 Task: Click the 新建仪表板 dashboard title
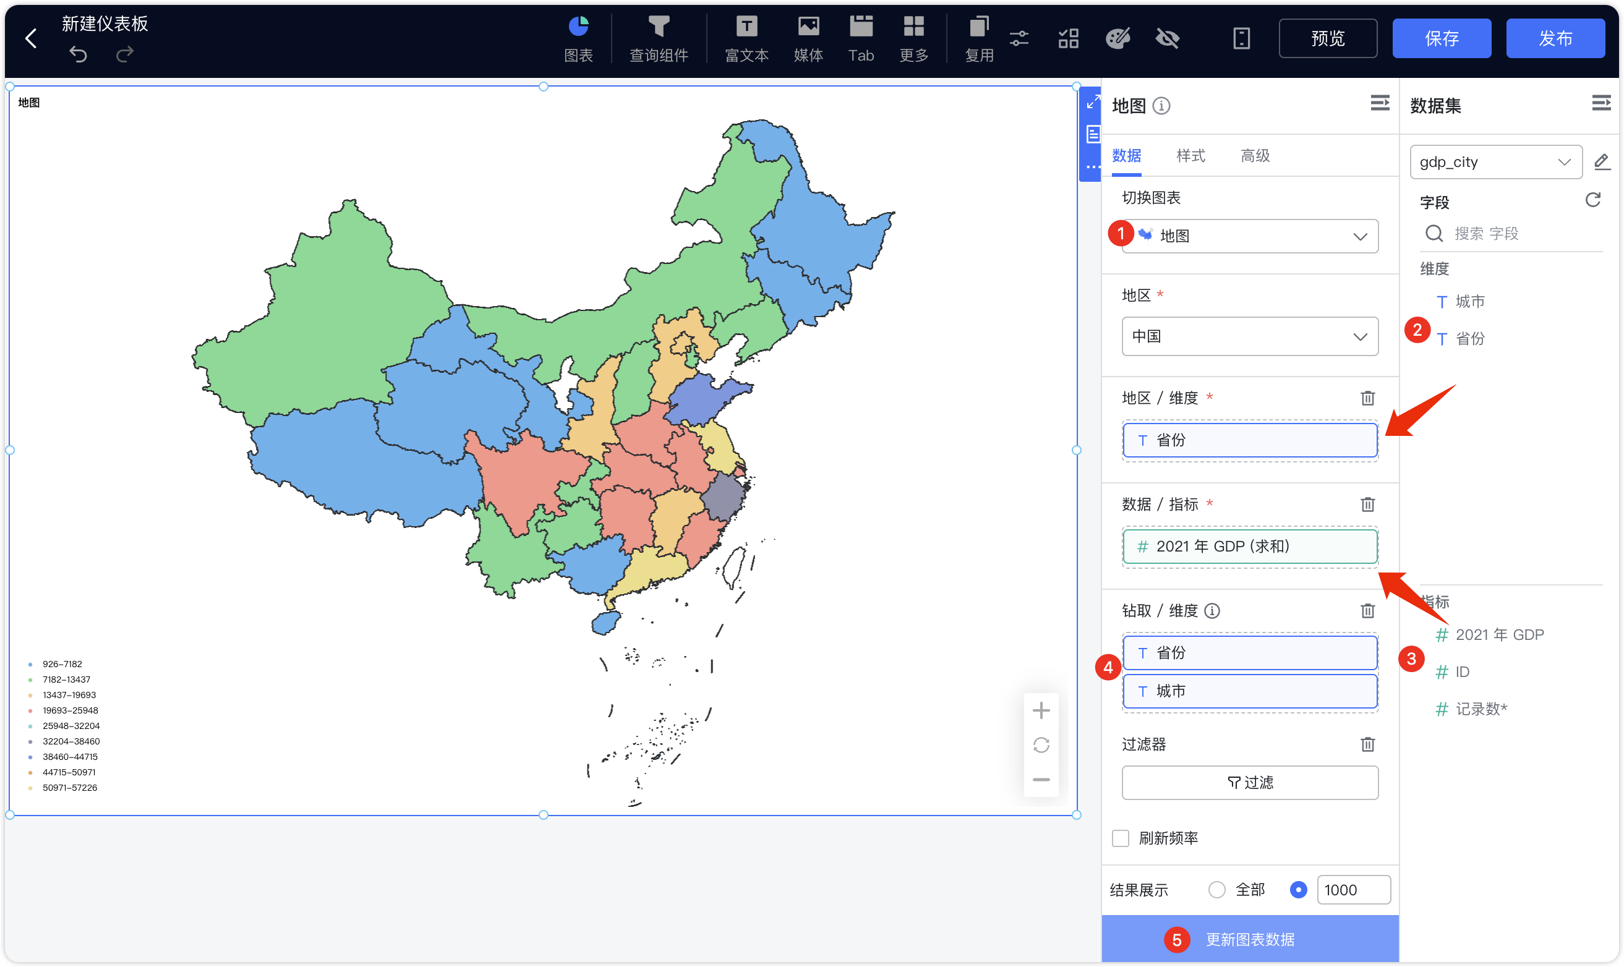point(105,23)
